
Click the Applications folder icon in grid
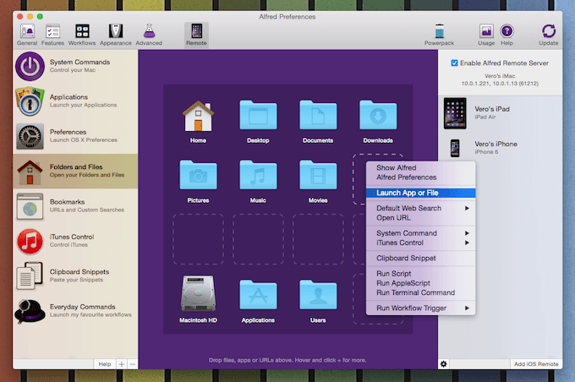point(258,295)
